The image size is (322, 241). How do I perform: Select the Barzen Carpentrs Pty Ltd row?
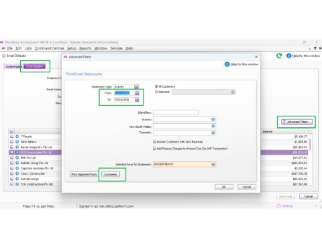coord(158,147)
